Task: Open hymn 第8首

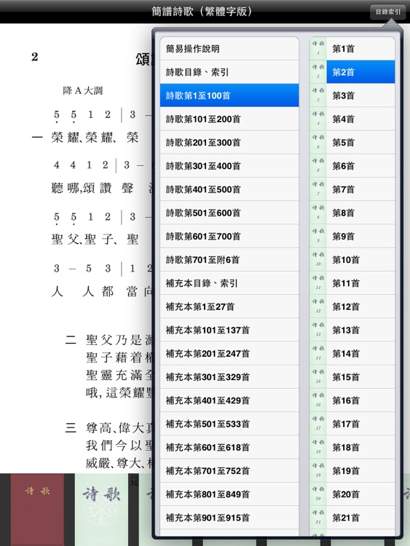Action: click(x=352, y=213)
